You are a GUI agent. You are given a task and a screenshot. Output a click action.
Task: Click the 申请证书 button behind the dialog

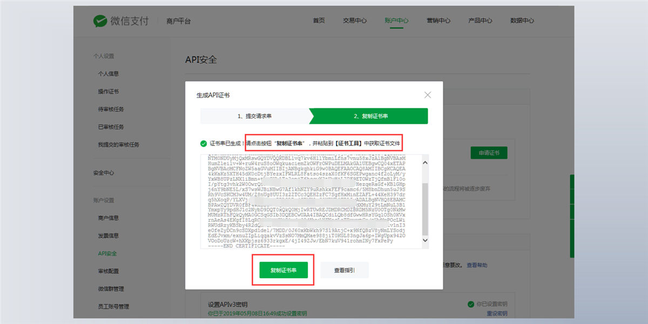[489, 153]
